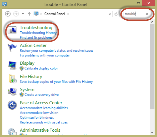Maximize the Control Panel window

coord(139,3)
